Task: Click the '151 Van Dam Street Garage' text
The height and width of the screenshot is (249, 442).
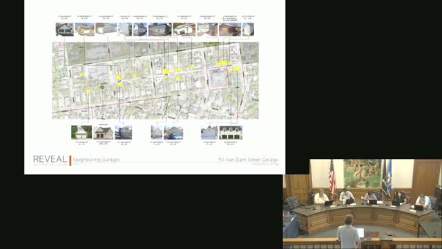Action: pyautogui.click(x=248, y=160)
